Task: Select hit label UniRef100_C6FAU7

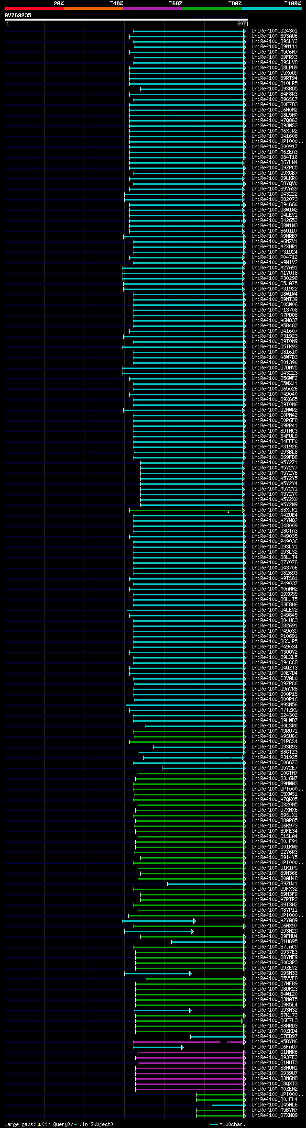Action: 274,1047
